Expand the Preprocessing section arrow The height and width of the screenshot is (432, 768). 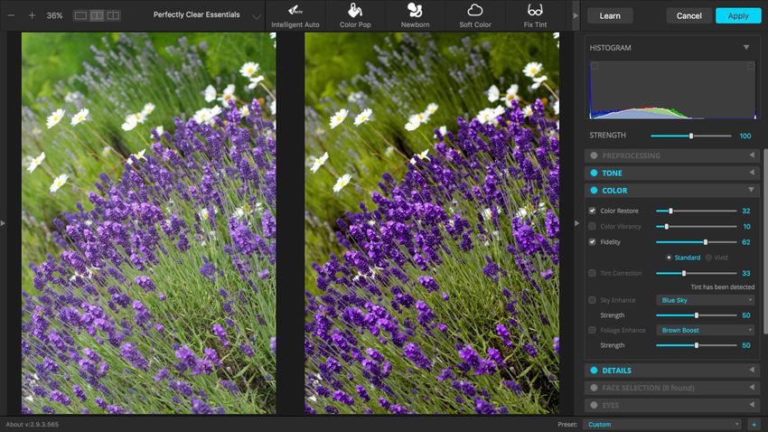click(x=752, y=155)
